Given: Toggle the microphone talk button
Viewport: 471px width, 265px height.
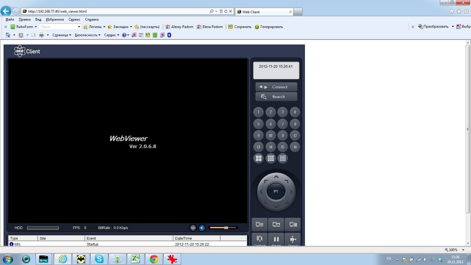Looking at the screenshot, I should click(193, 228).
